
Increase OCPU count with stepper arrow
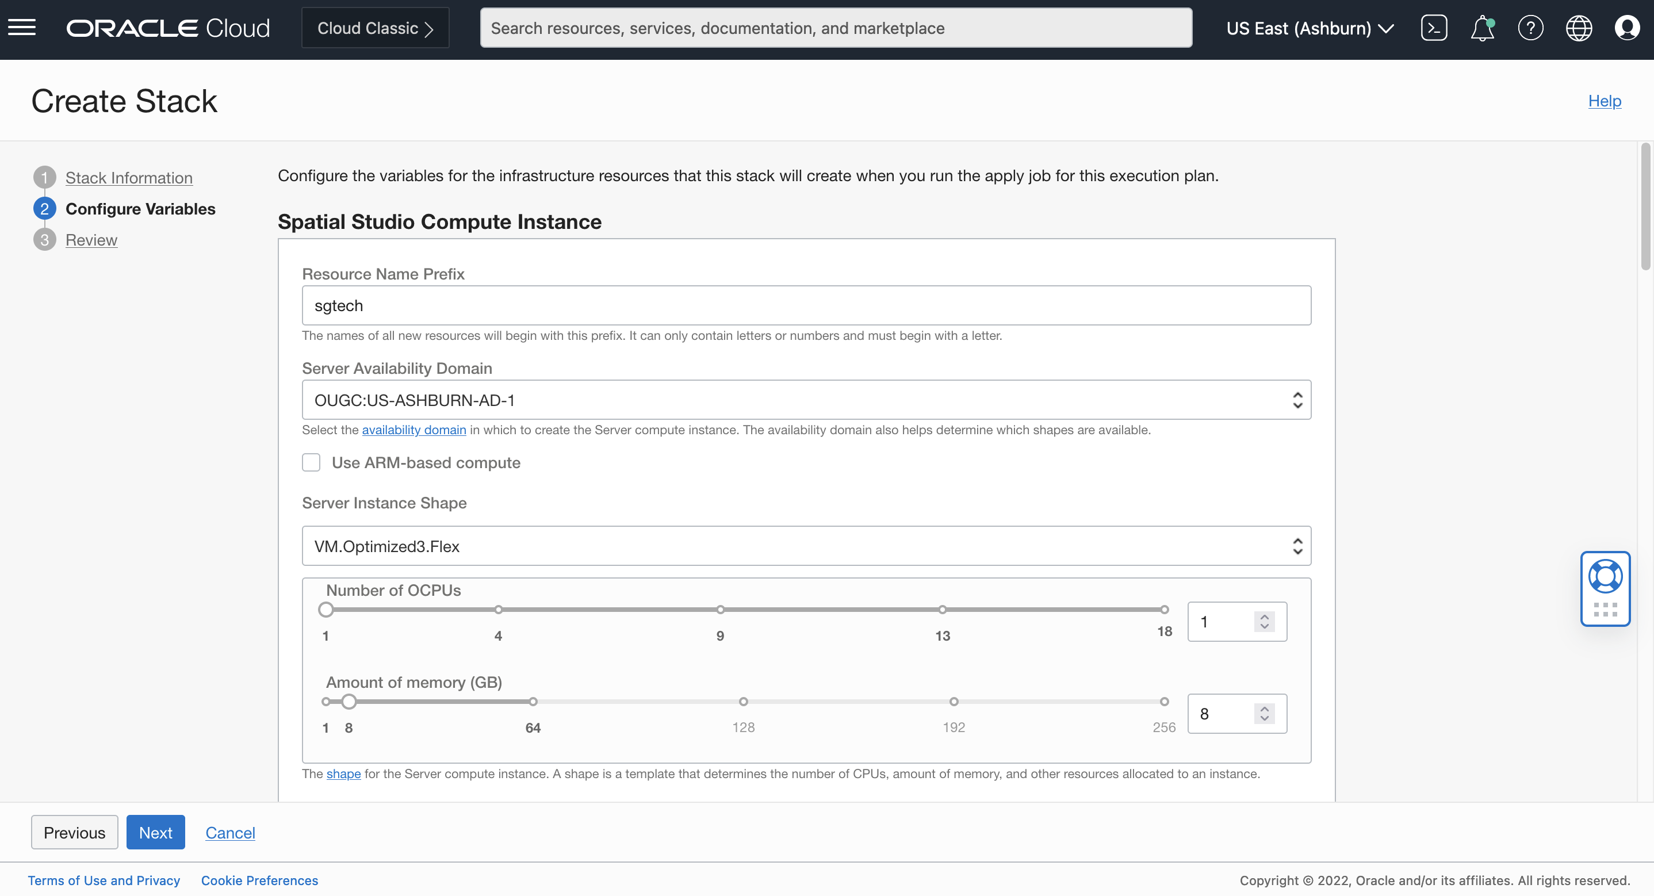click(1264, 616)
